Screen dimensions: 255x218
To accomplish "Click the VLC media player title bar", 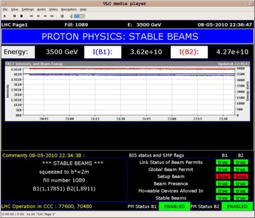I will pos(124,4).
